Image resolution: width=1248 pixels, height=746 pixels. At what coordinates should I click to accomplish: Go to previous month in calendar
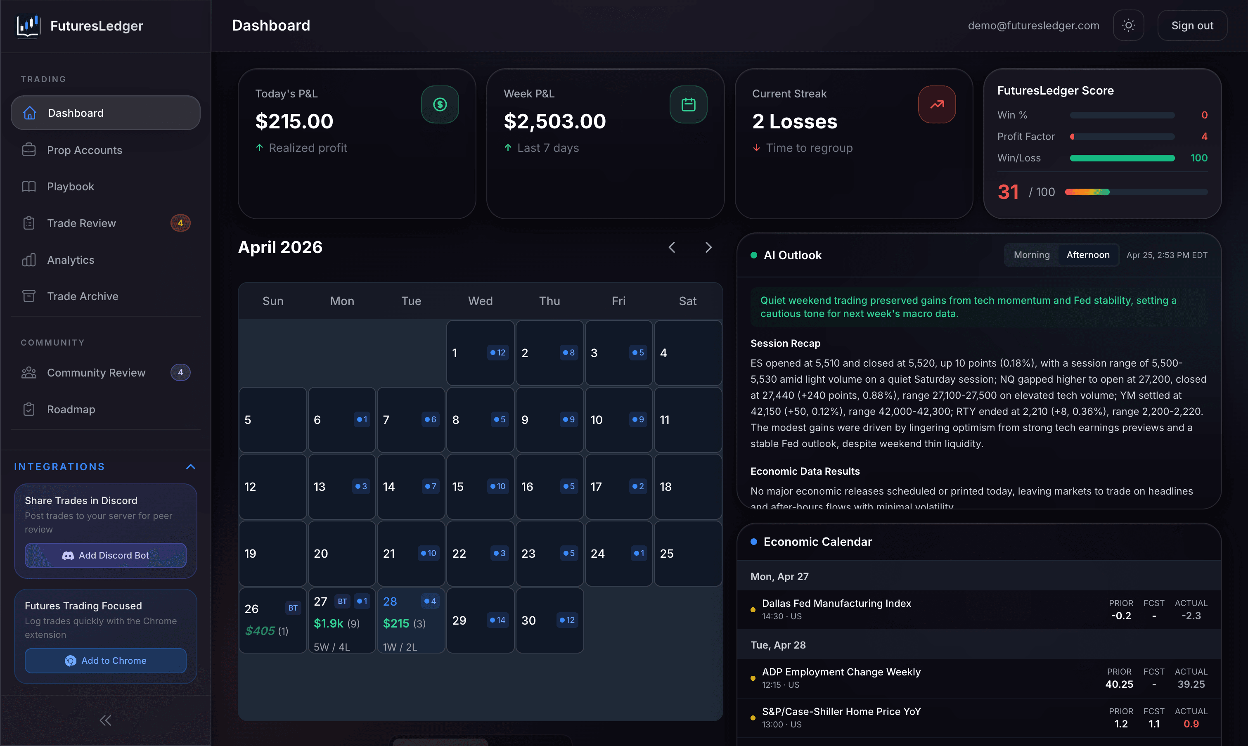pos(672,247)
